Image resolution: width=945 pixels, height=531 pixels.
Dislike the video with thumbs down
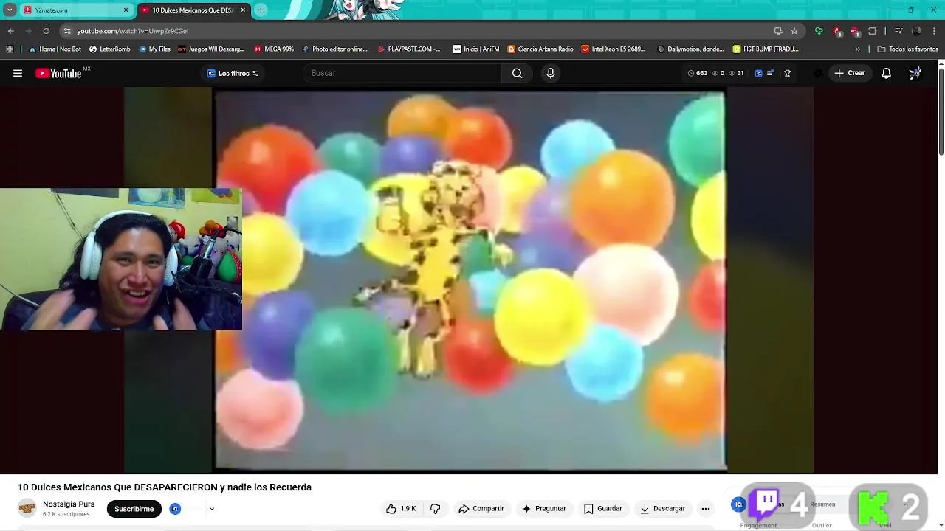(436, 508)
